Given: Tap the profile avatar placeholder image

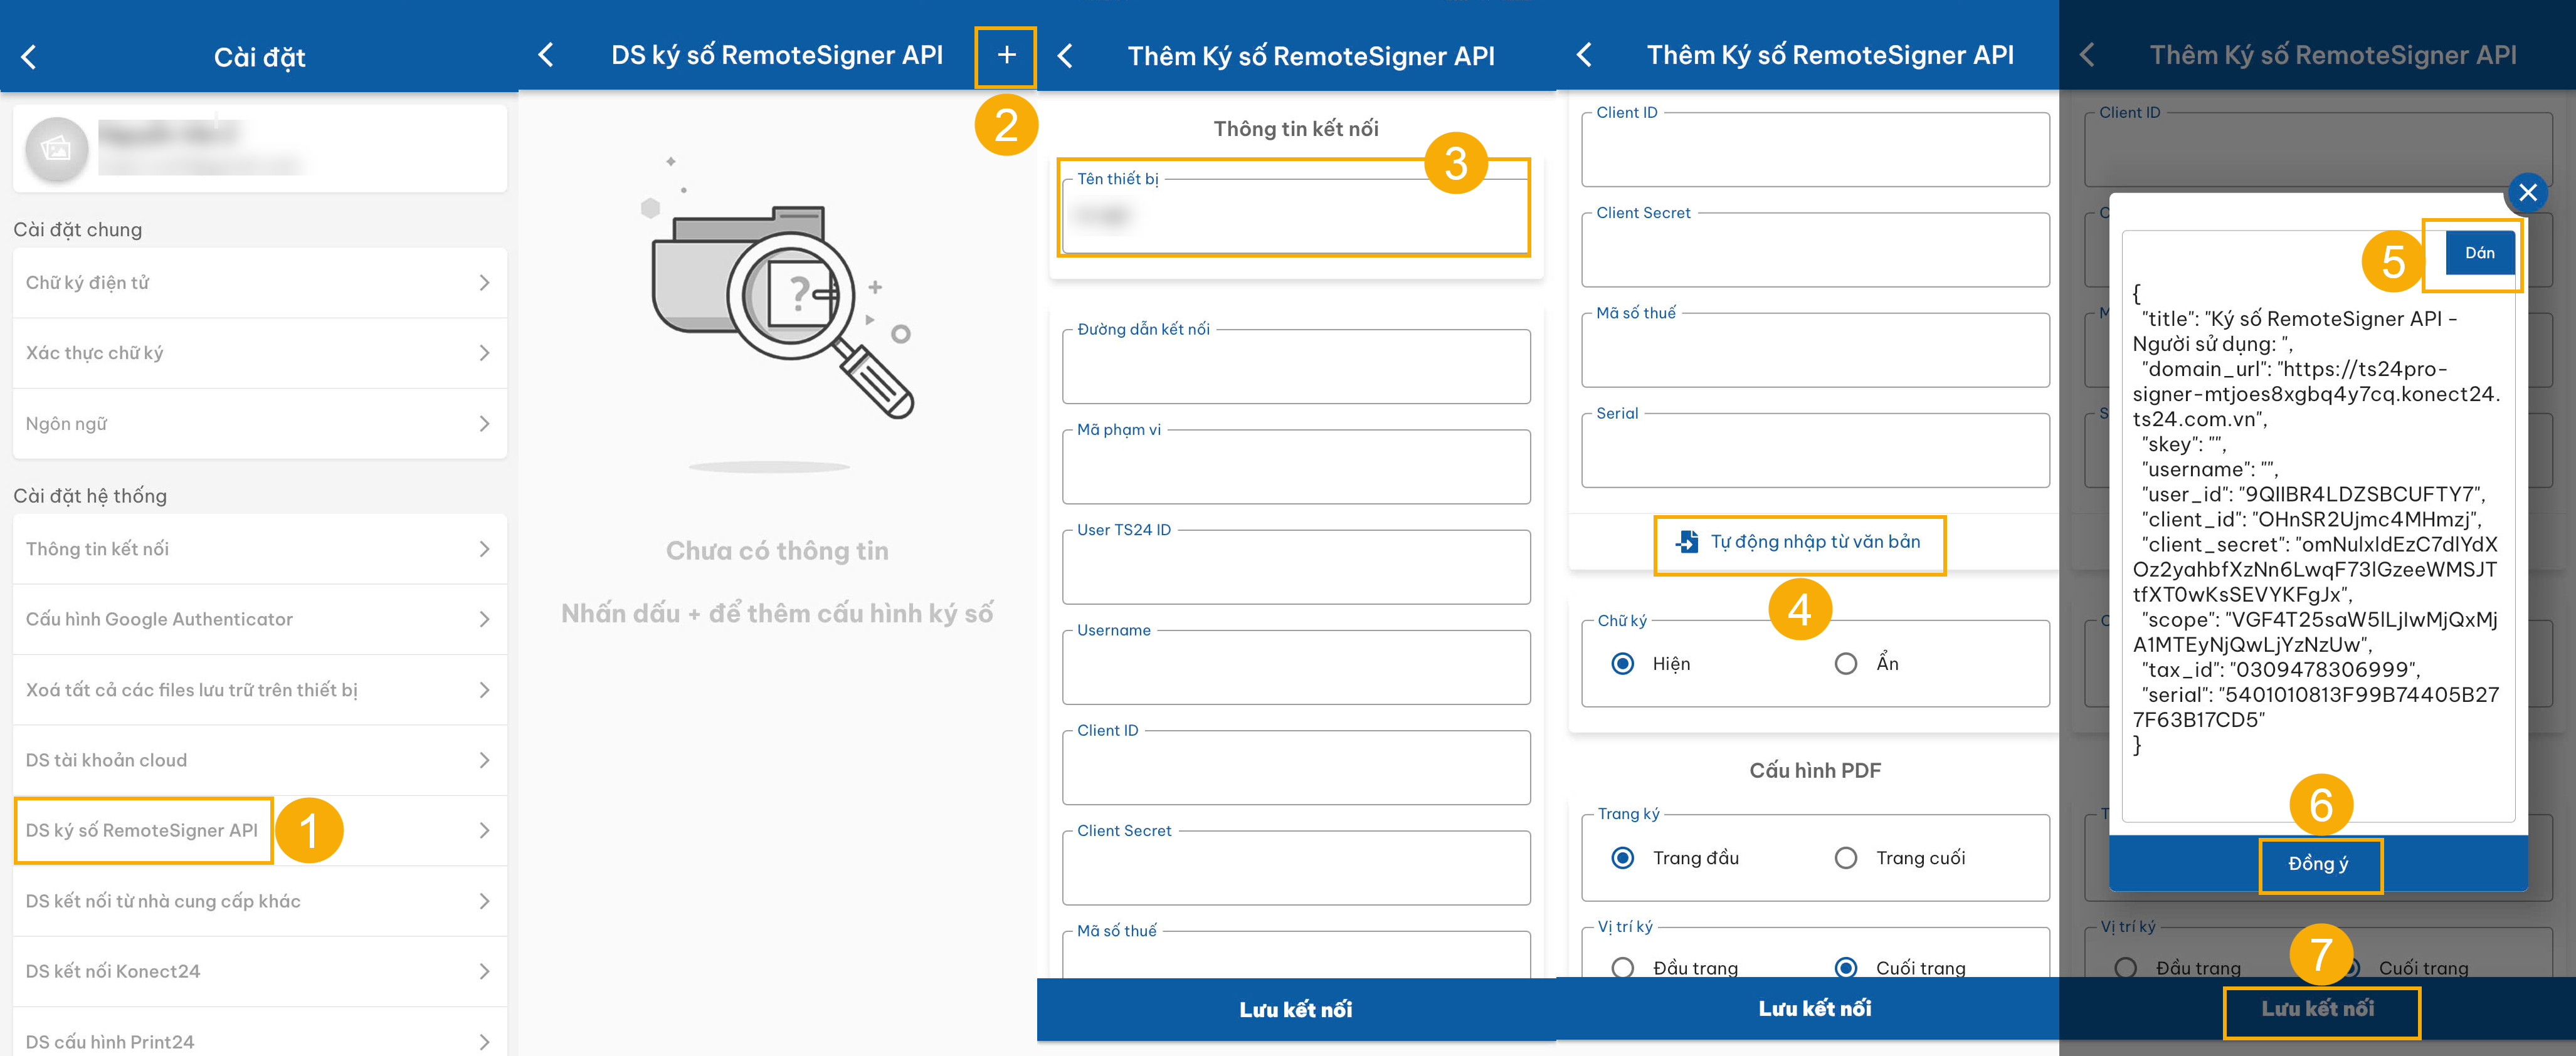Looking at the screenshot, I should tap(56, 150).
